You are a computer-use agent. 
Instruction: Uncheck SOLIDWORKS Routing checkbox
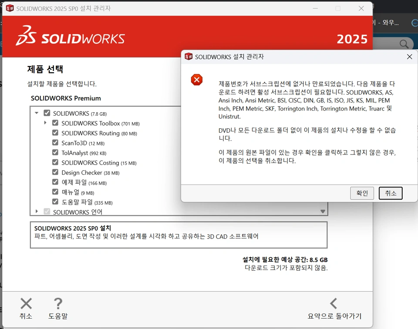55,133
